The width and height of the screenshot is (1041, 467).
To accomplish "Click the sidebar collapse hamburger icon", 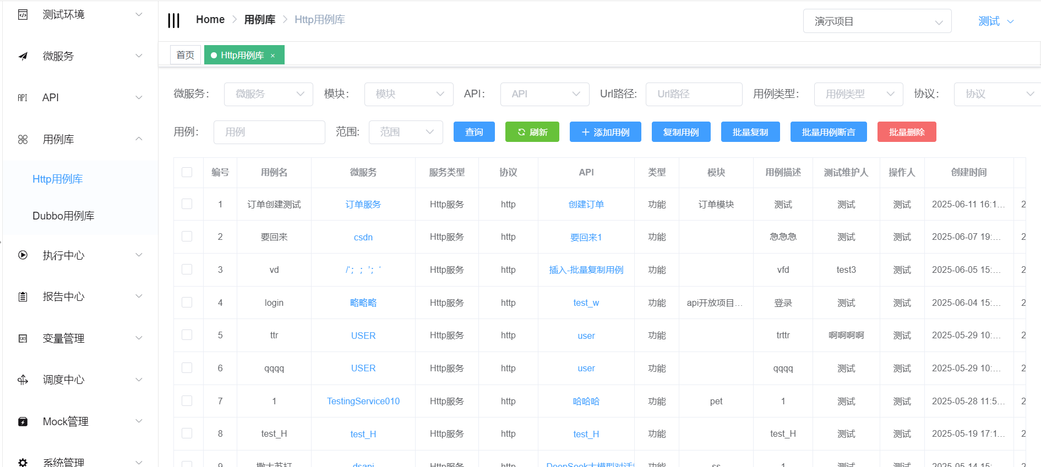I will tap(173, 20).
